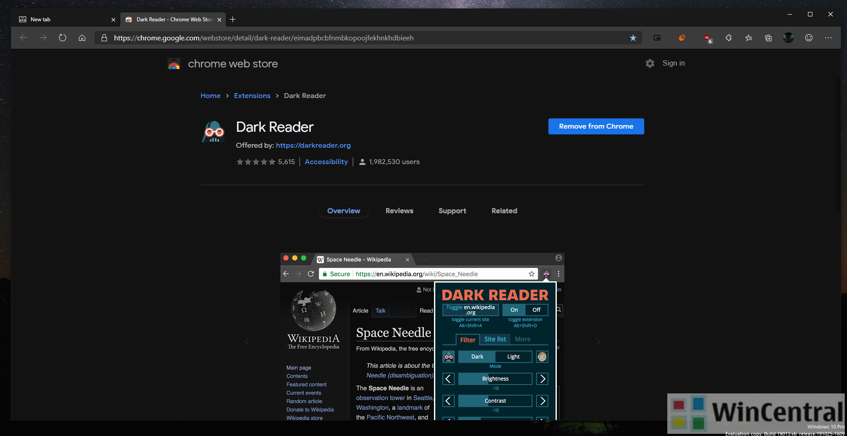Open Settings and more ellipsis menu
This screenshot has height=436, width=847.
tap(828, 38)
